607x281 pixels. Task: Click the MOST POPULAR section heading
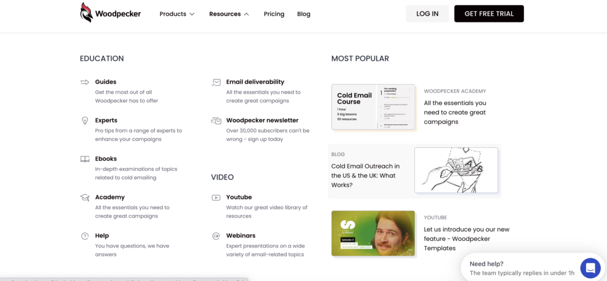click(x=360, y=58)
